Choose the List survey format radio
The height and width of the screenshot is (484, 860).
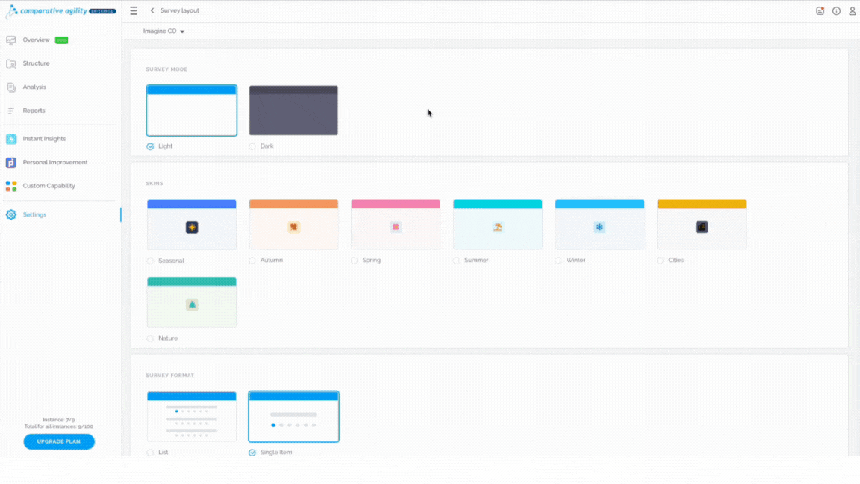click(150, 453)
